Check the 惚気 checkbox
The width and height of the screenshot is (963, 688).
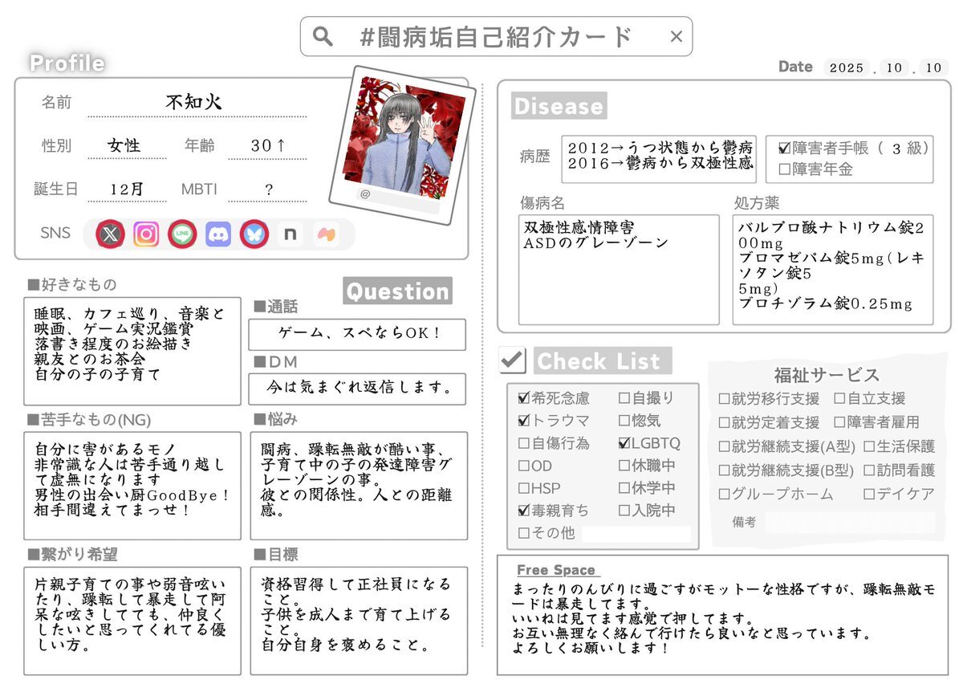pyautogui.click(x=624, y=420)
